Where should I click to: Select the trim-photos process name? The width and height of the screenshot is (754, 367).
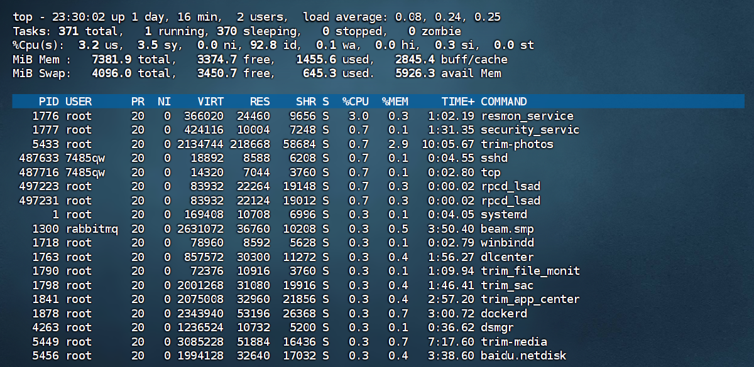click(x=508, y=144)
